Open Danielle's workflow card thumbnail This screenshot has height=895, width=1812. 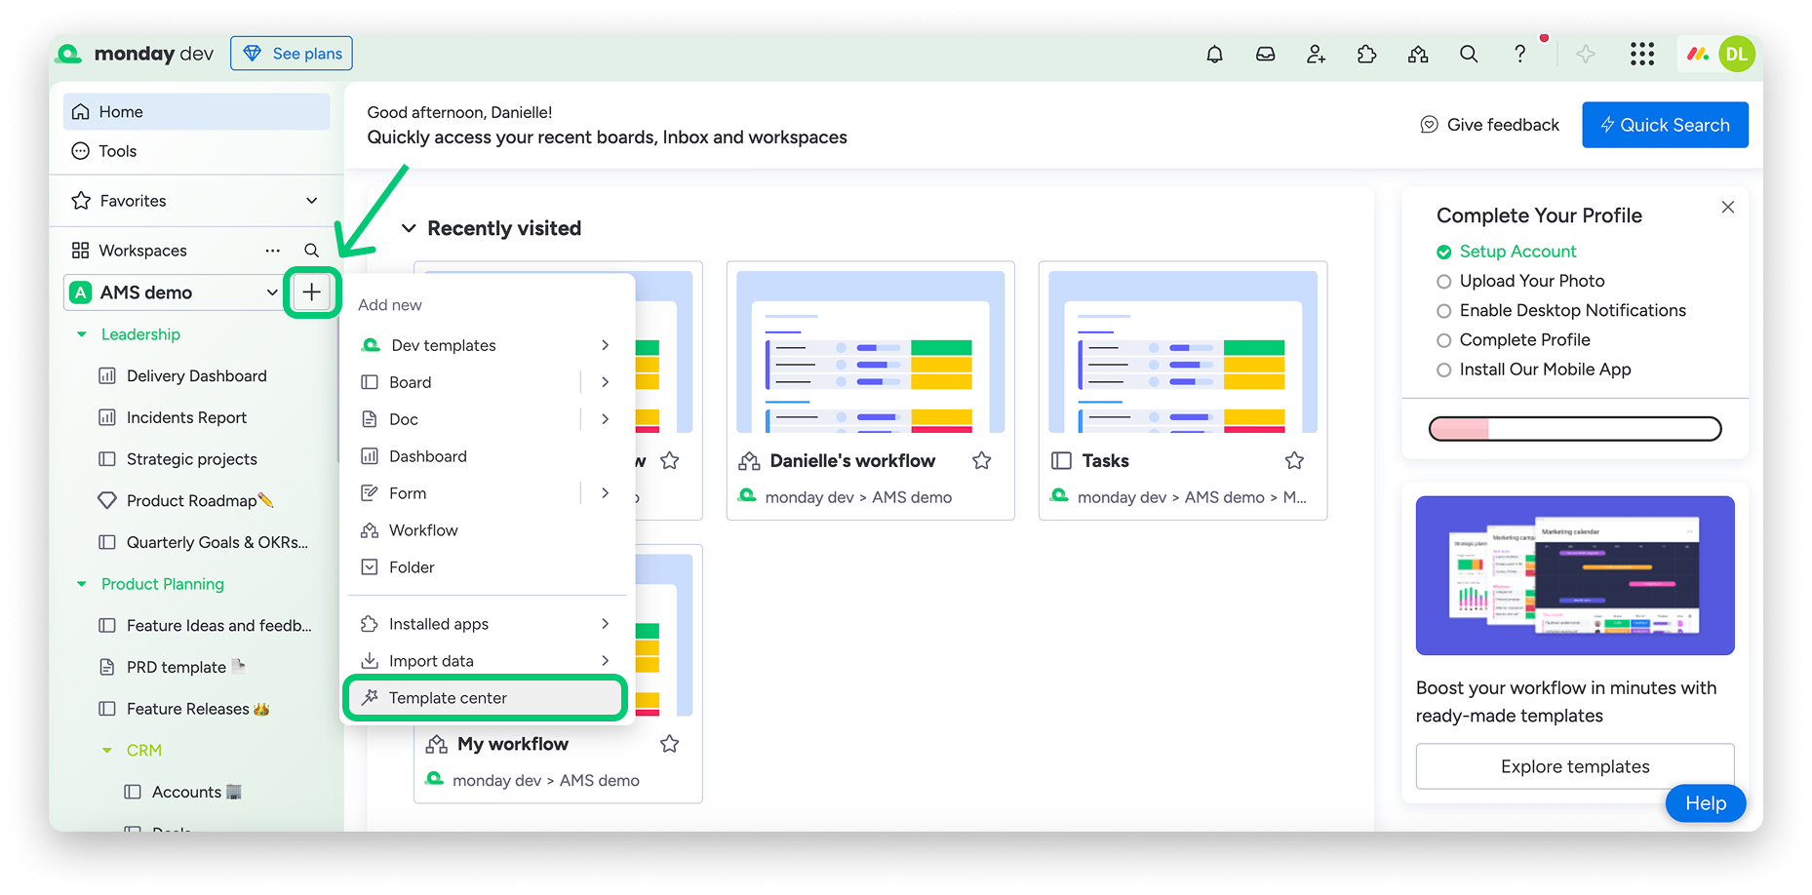tap(870, 352)
